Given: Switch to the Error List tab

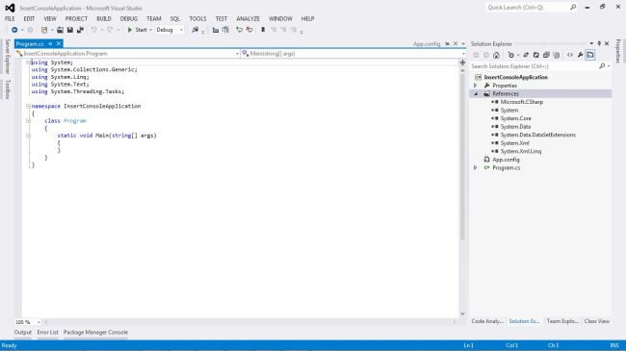Looking at the screenshot, I should pyautogui.click(x=47, y=333).
